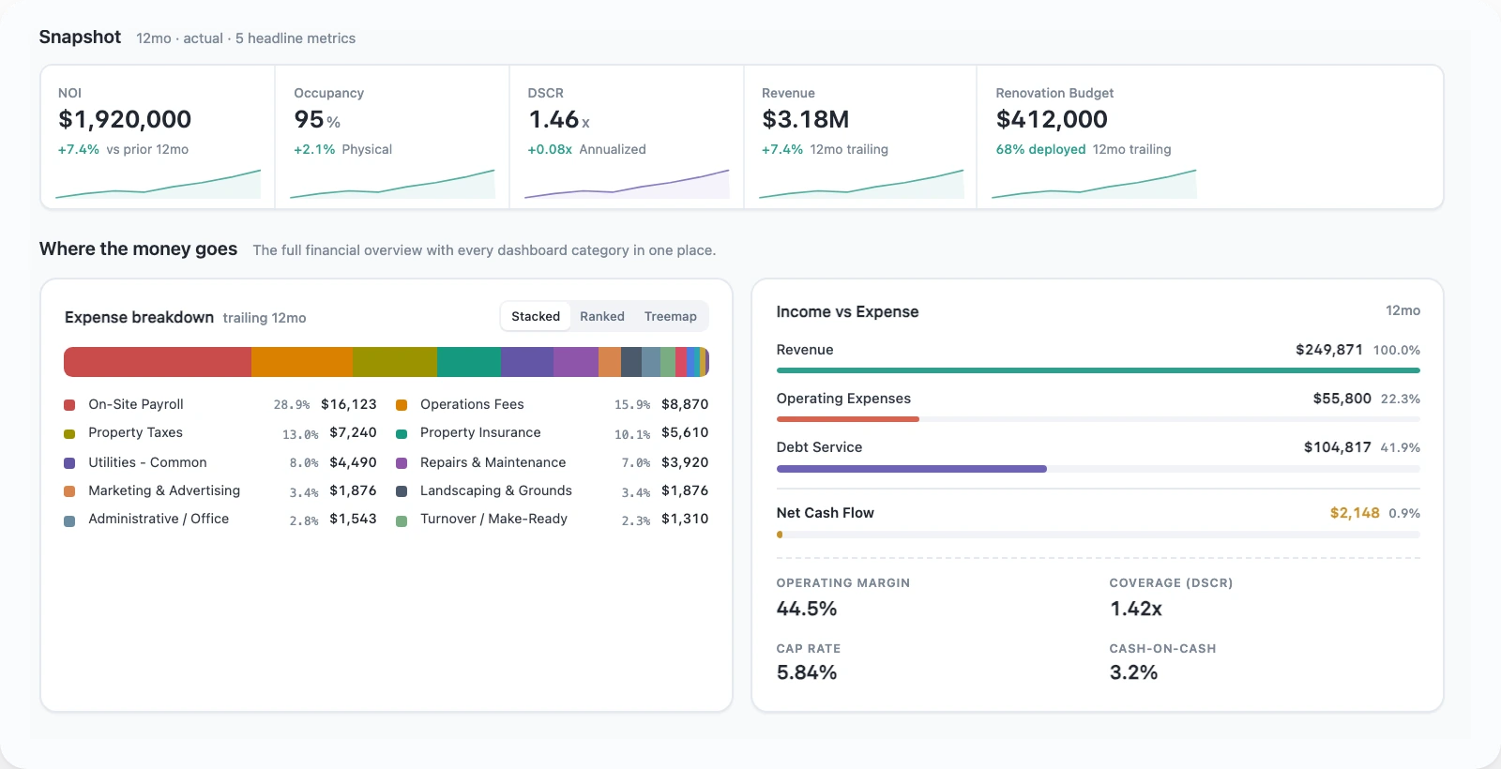Select the Property Insurance label

point(480,432)
